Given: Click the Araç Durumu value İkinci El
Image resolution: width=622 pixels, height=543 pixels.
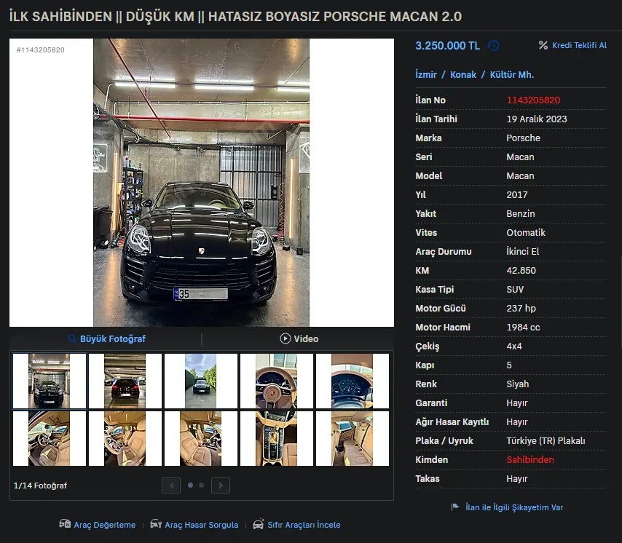Looking at the screenshot, I should coord(522,252).
